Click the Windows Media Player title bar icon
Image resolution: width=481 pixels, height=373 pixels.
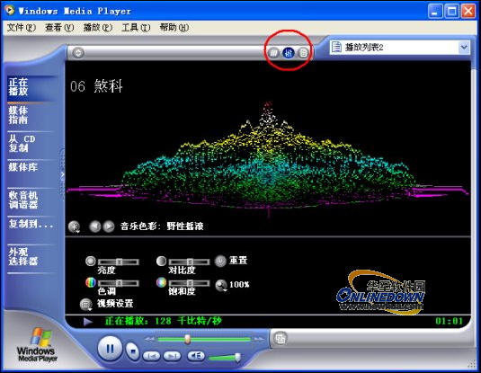[x=10, y=11]
